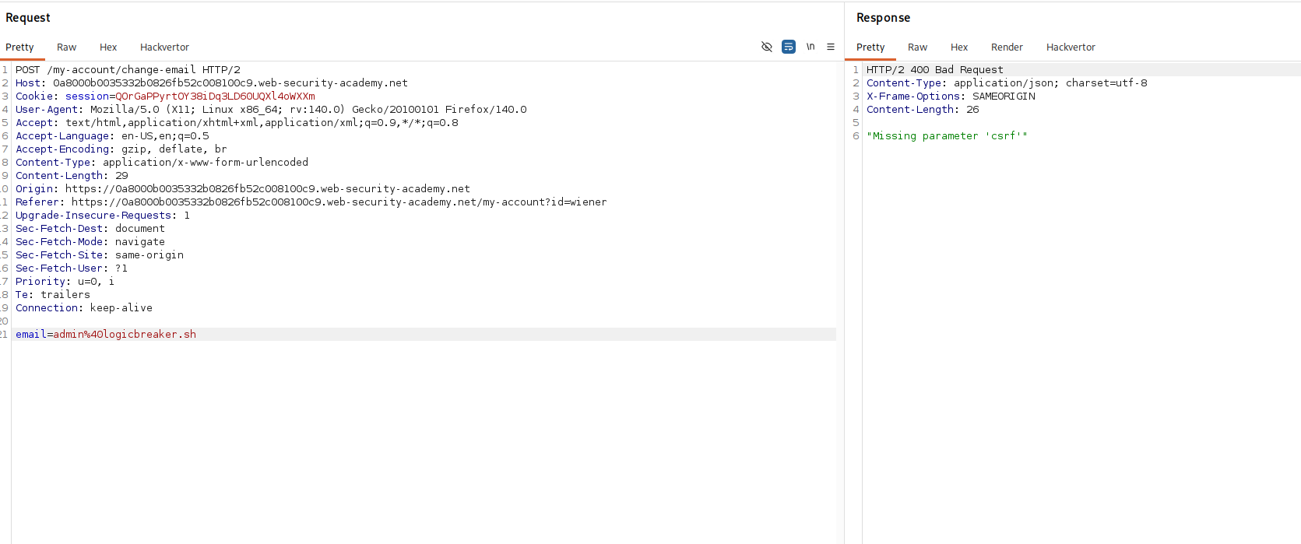1301x544 pixels.
Task: Click the Sec-Fetch-User header line
Action: [x=72, y=268]
